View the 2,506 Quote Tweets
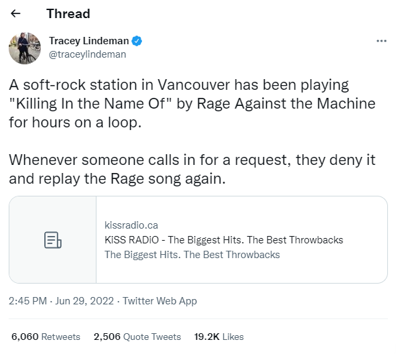 coord(137,337)
